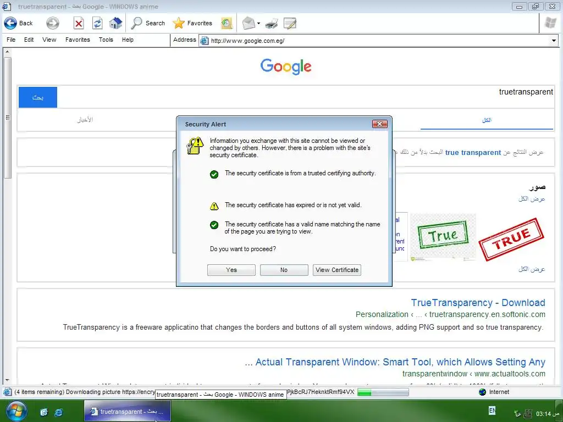Click the address bar URL field

click(x=379, y=41)
